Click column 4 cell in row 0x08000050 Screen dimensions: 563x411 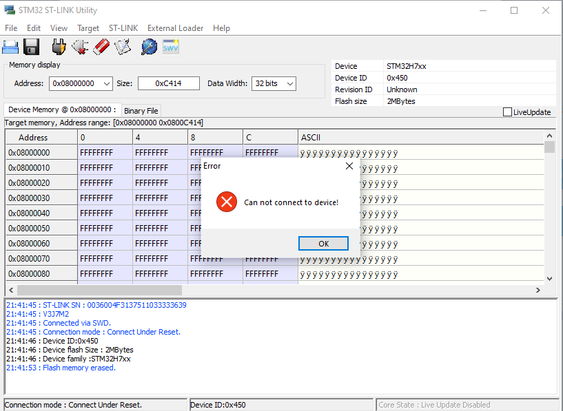coord(160,228)
